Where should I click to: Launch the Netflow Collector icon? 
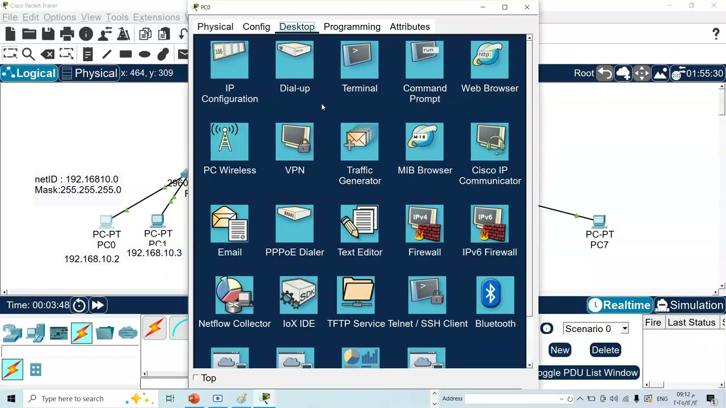pyautogui.click(x=234, y=295)
